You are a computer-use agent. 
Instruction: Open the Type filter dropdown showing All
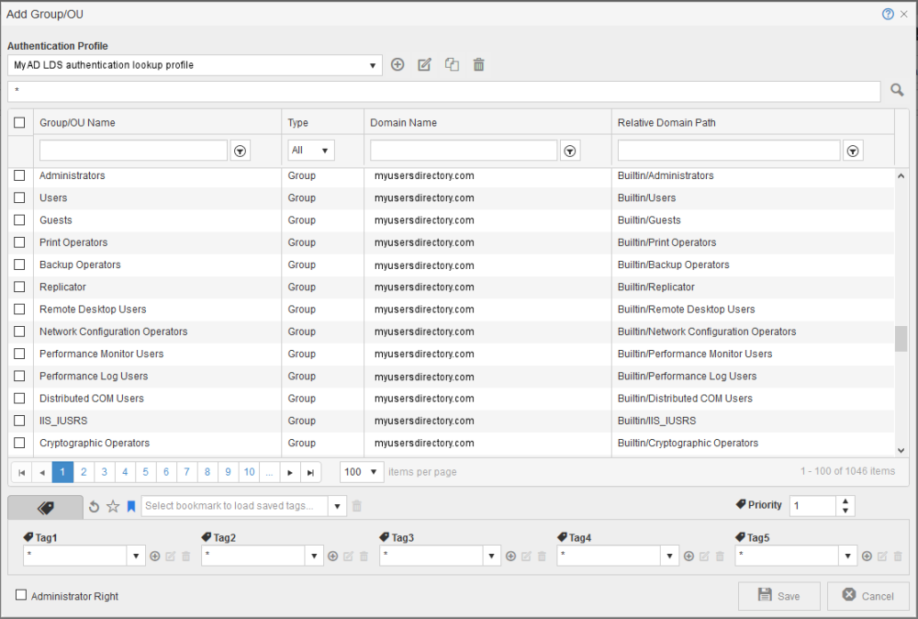311,151
